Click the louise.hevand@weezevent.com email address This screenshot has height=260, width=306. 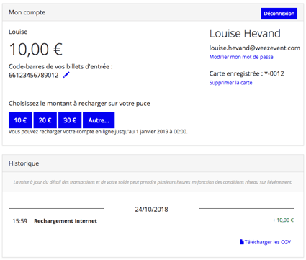click(254, 48)
